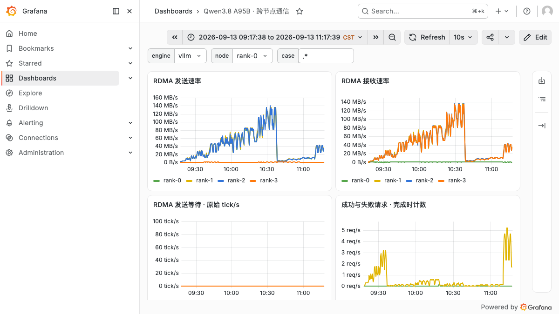Shift time range forward
This screenshot has width=559, height=314.
coord(375,37)
